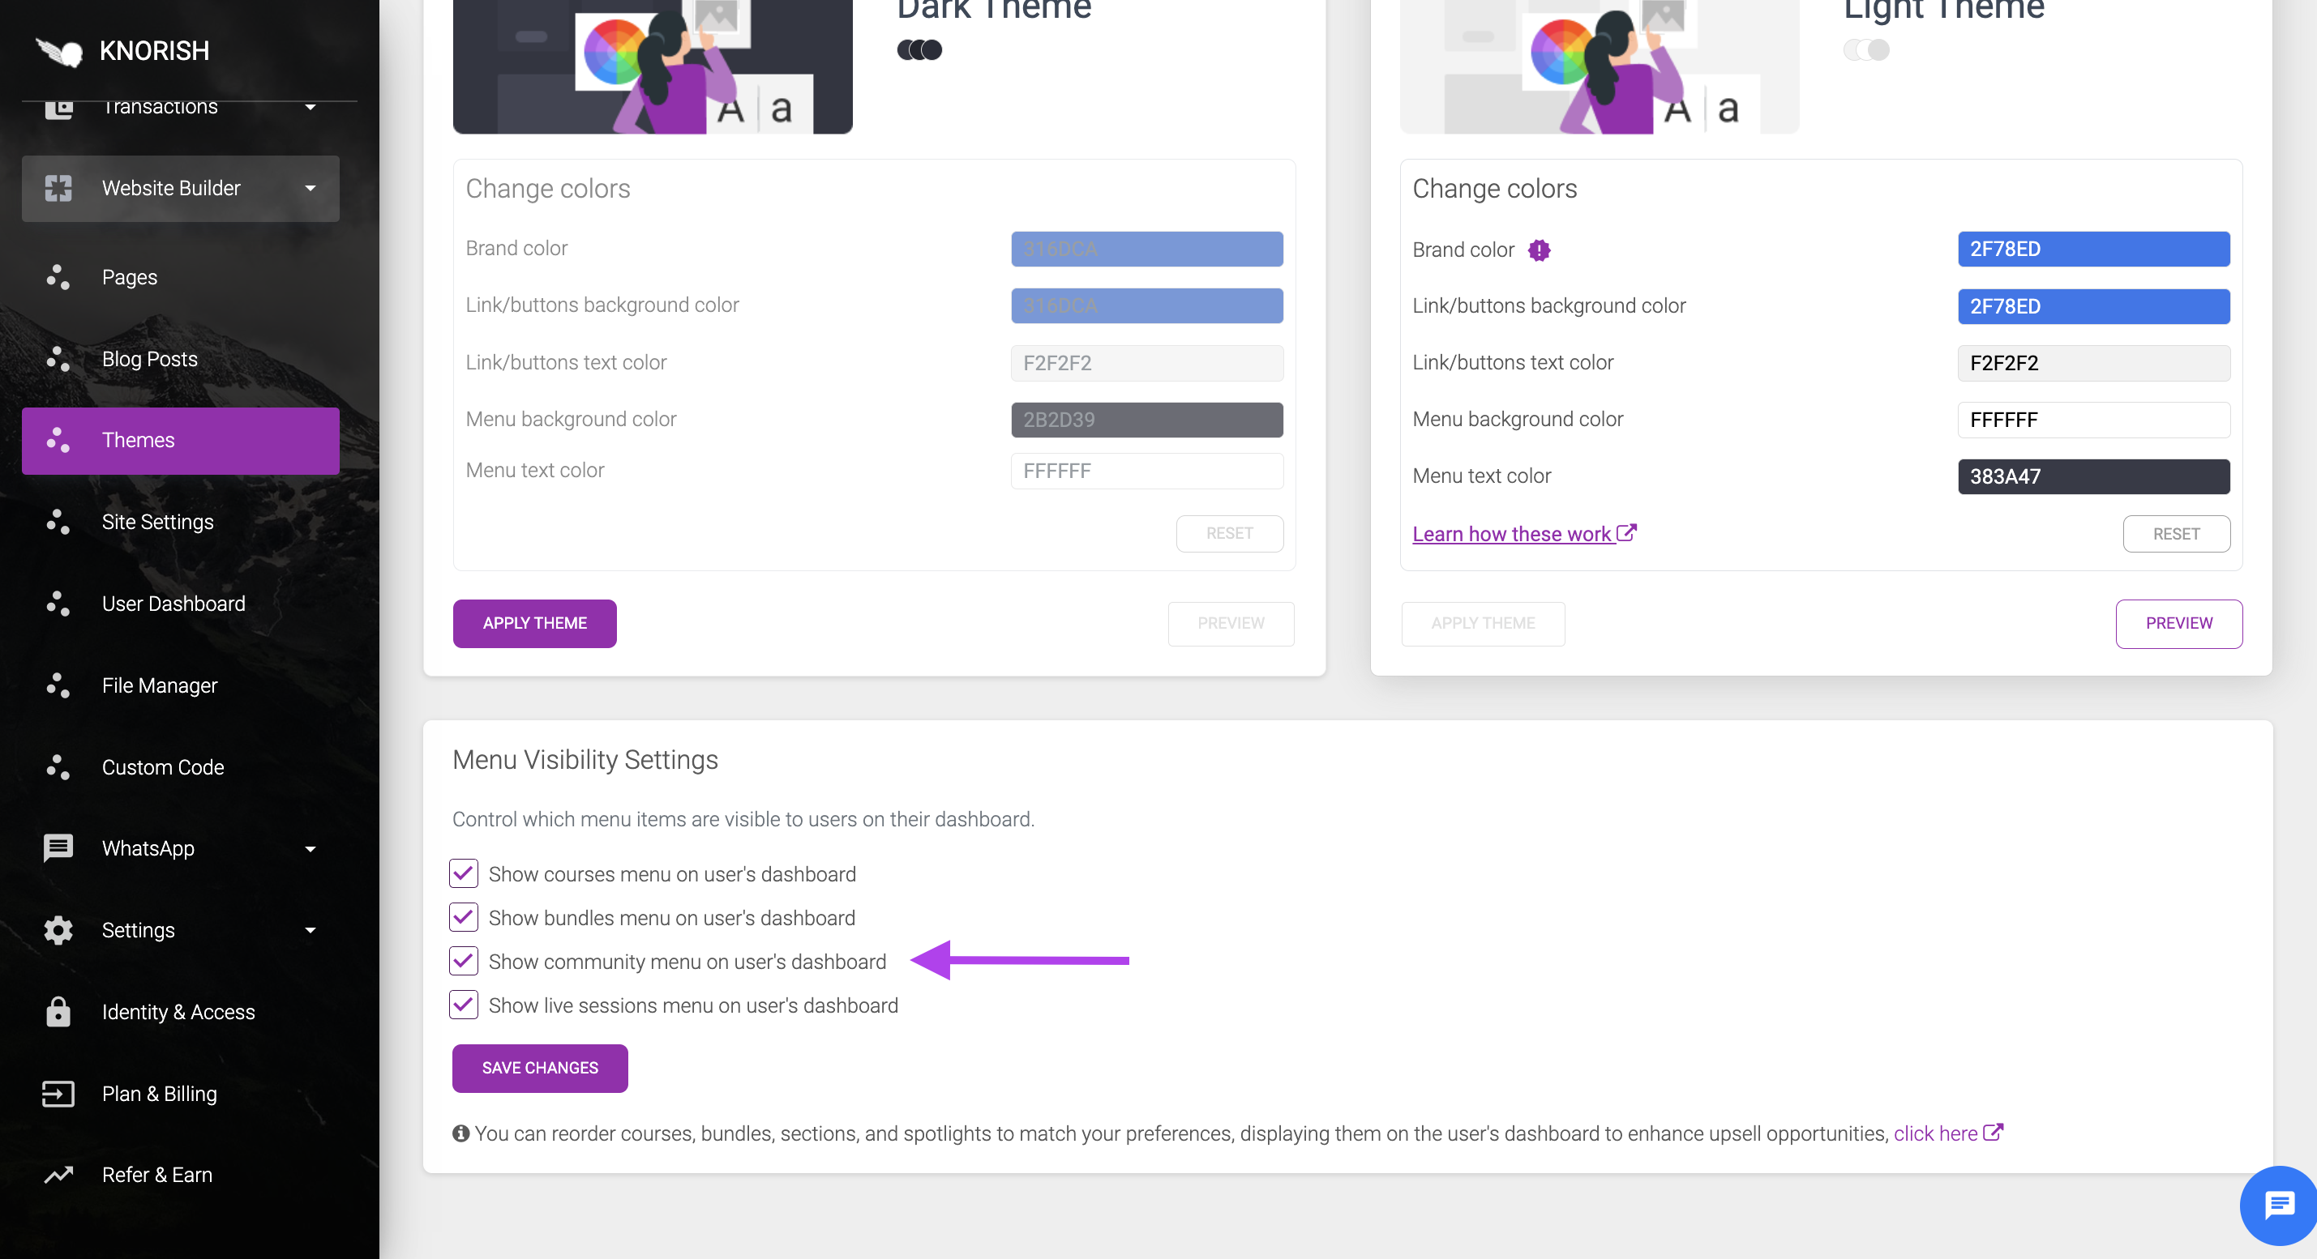The width and height of the screenshot is (2317, 1259).
Task: Click the Knorish bird logo
Action: [59, 52]
